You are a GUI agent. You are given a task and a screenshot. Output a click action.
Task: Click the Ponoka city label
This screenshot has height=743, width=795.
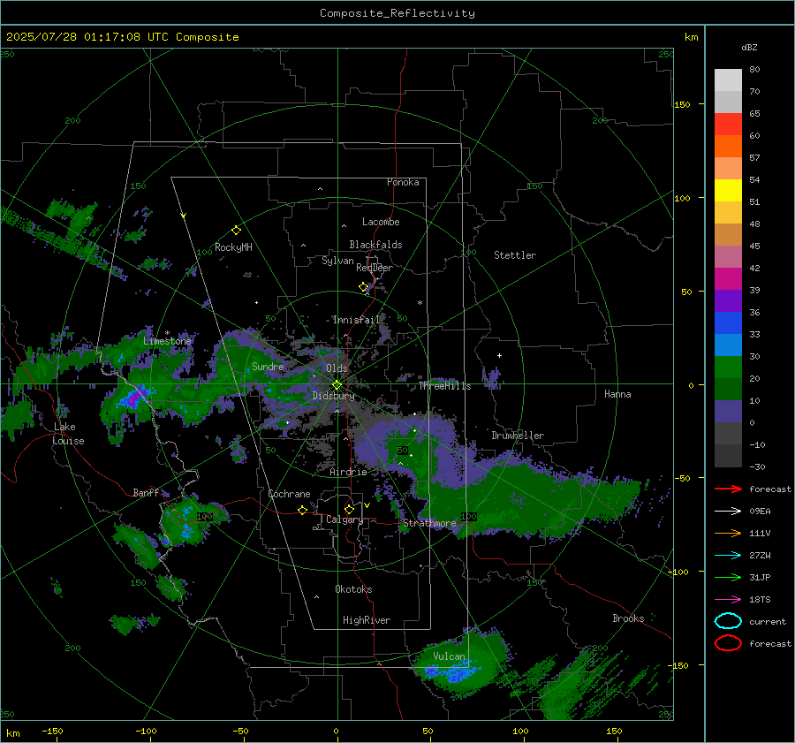point(403,183)
